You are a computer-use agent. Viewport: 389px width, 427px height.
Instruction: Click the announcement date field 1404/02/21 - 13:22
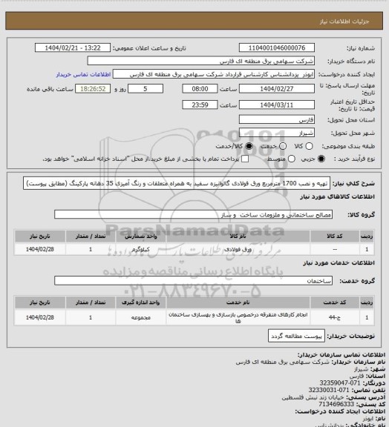pos(73,47)
